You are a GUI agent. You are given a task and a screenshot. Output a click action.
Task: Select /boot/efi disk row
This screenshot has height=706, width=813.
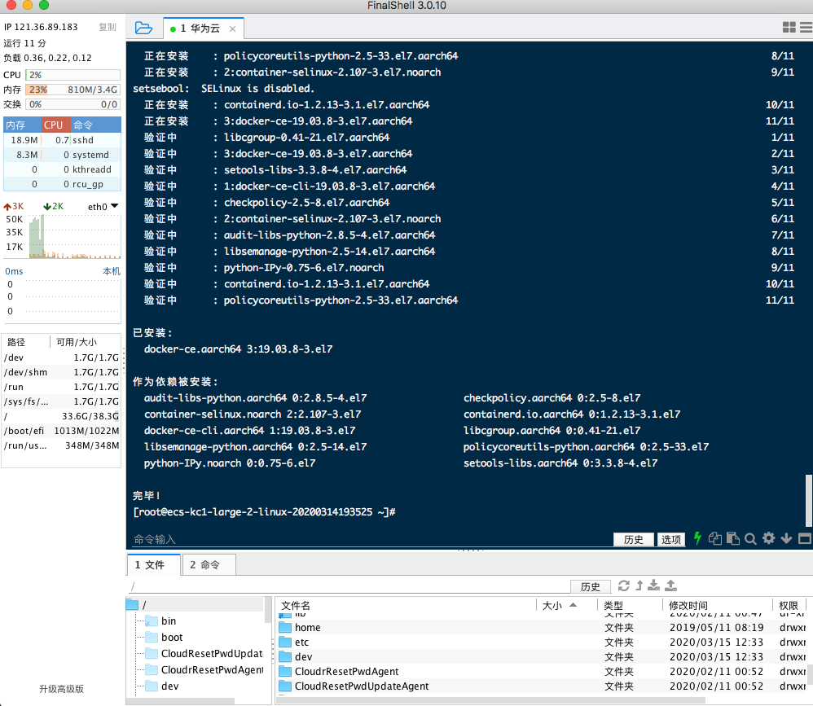click(x=62, y=431)
